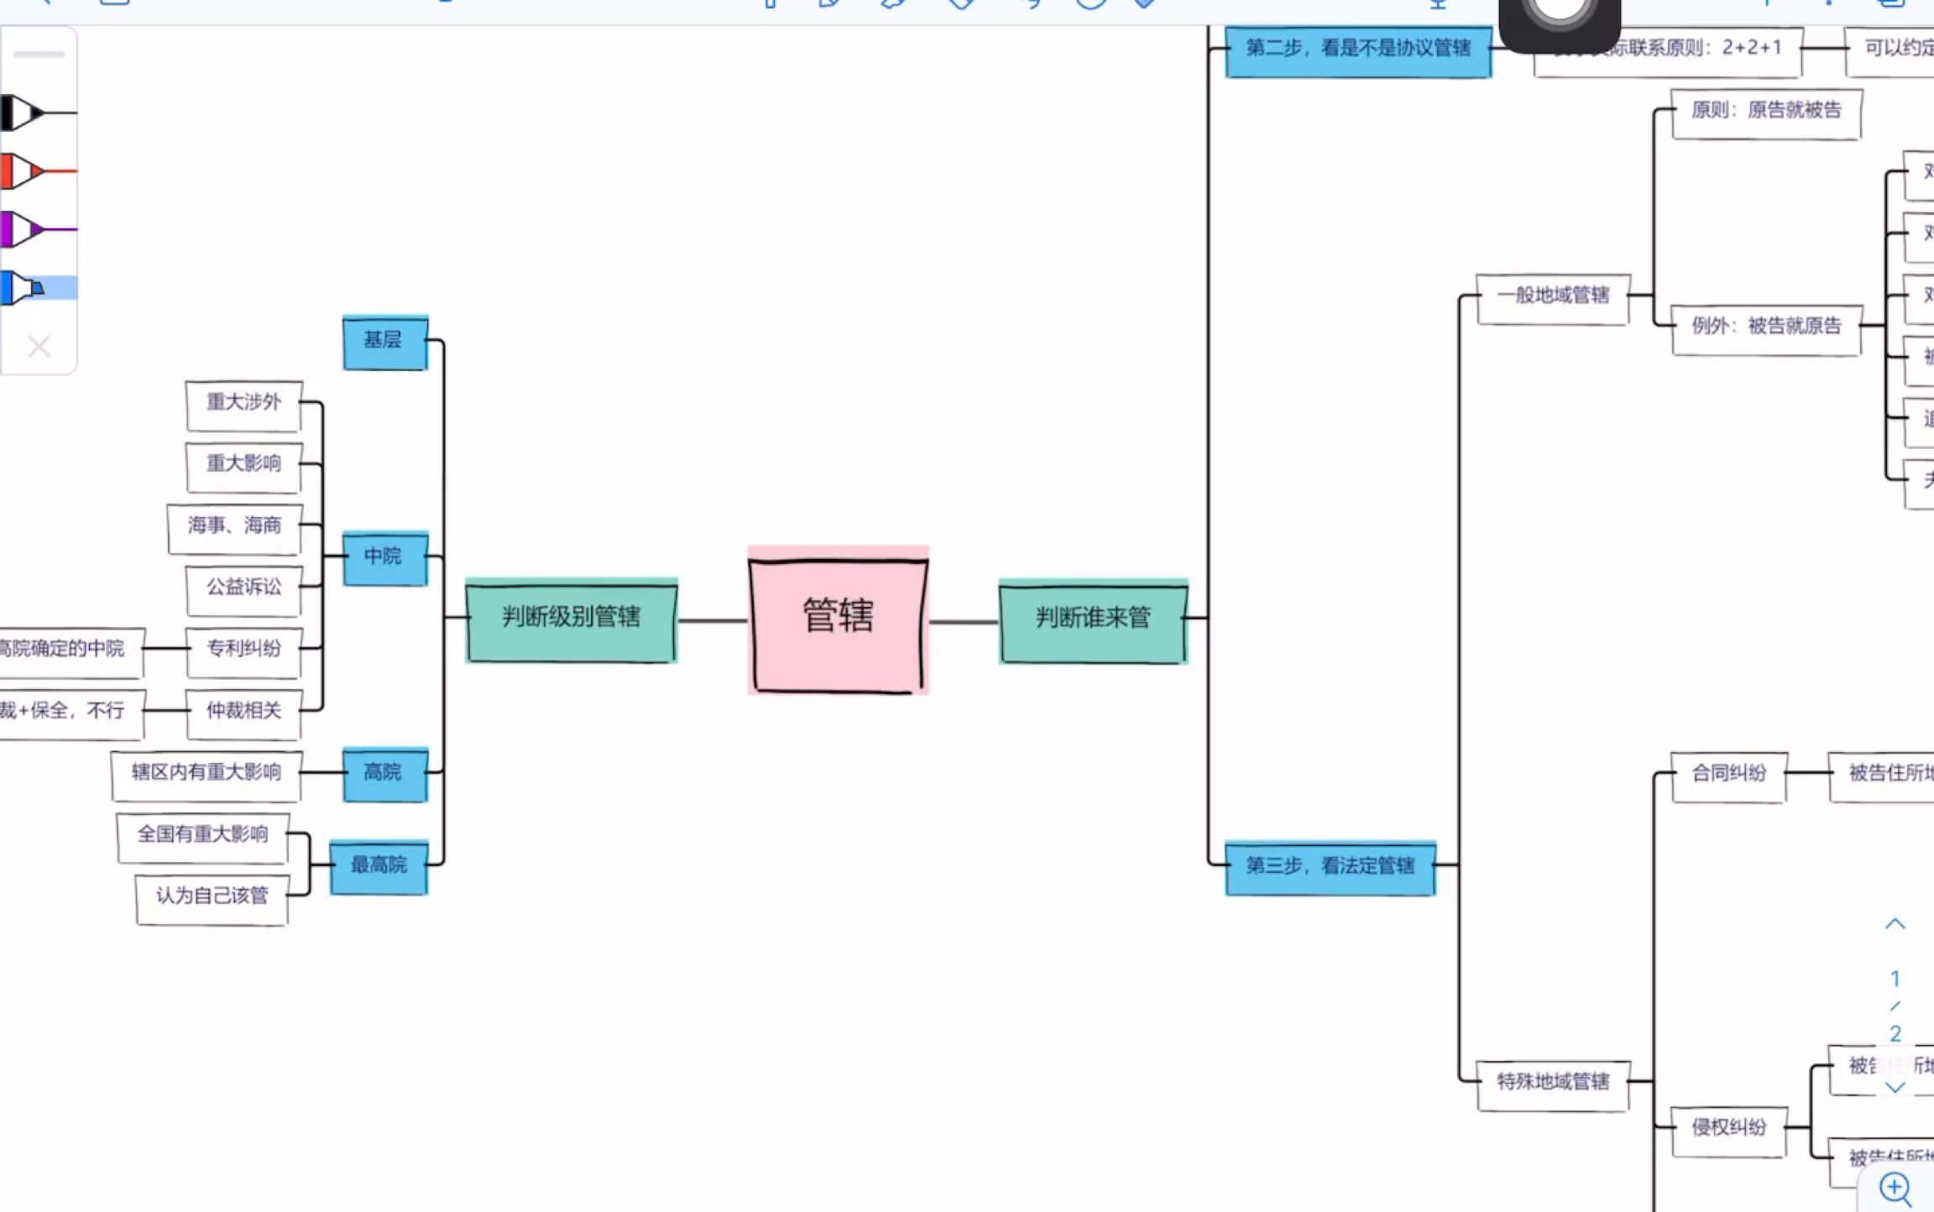
Task: Select the 辖区内有重大影响 node
Action: click(206, 775)
